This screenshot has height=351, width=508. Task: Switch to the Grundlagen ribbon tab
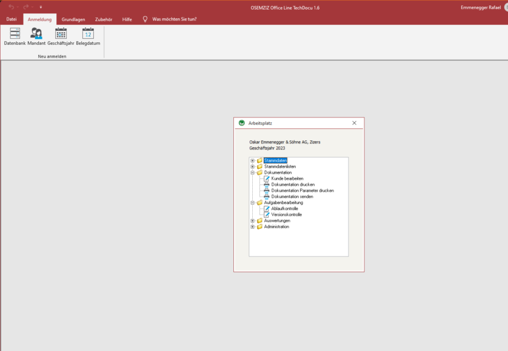(x=73, y=19)
